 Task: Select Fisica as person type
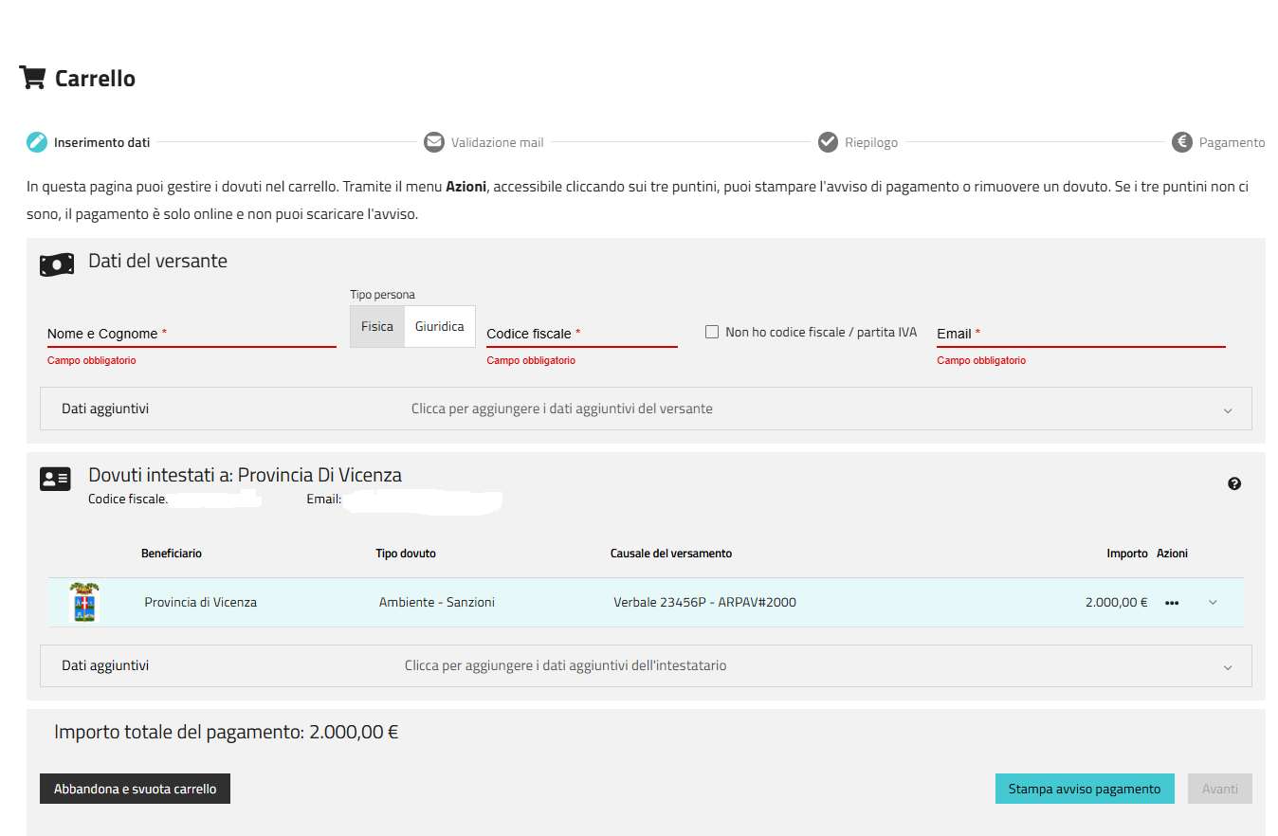tap(377, 326)
